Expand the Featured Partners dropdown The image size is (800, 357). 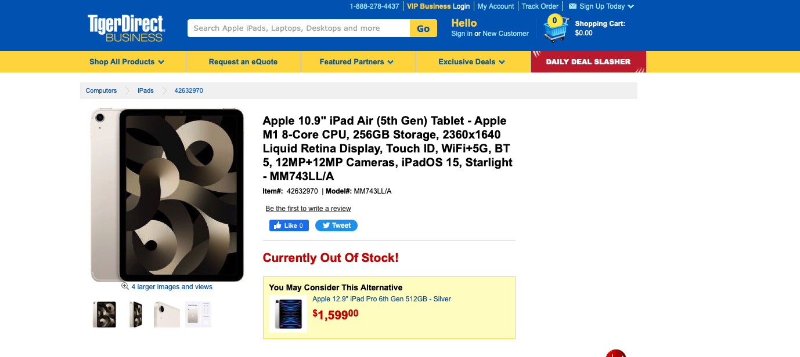pos(356,62)
